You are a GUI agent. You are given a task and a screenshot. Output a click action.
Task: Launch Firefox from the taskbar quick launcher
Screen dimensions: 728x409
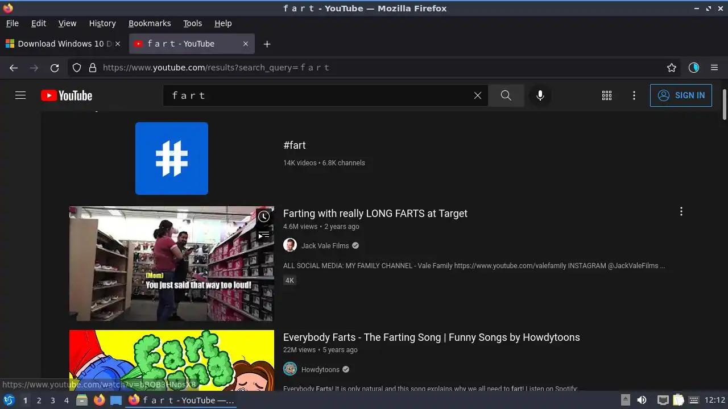tap(100, 400)
